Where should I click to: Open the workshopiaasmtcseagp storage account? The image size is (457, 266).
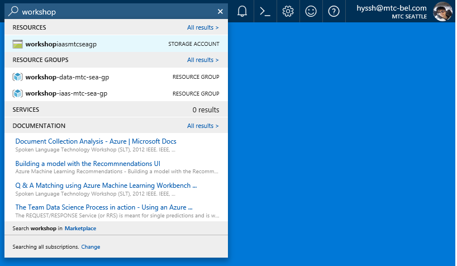(x=116, y=44)
